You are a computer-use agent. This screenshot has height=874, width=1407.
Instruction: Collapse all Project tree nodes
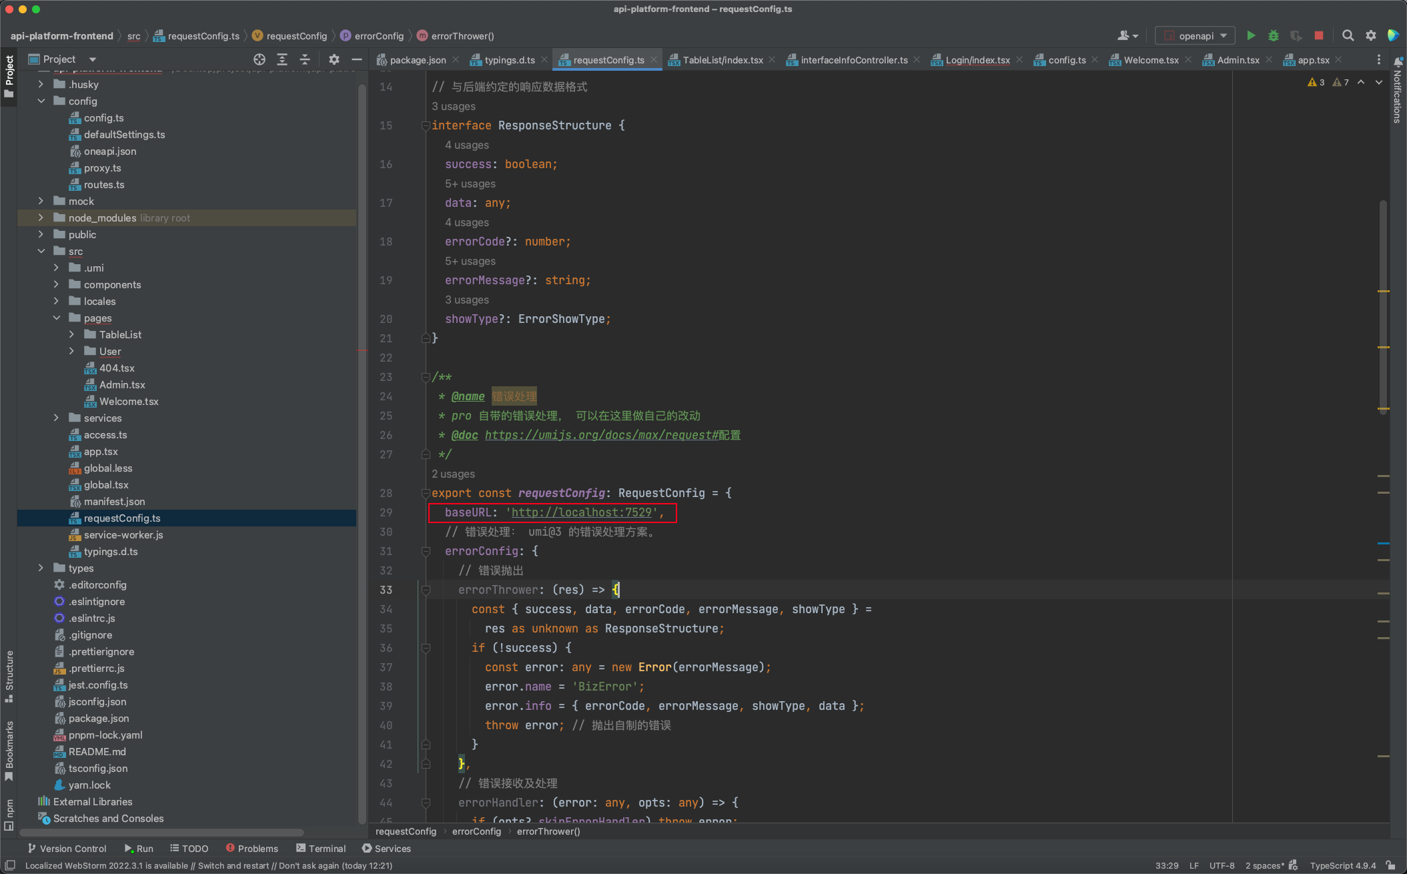point(305,59)
